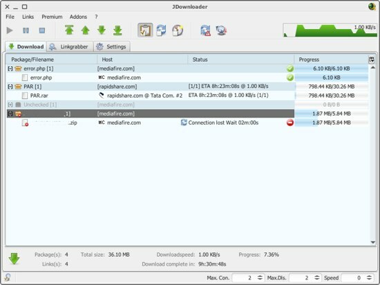Toggle the premium clock icon in the toolbar
Screen dimensions: 380x285
(x=178, y=30)
